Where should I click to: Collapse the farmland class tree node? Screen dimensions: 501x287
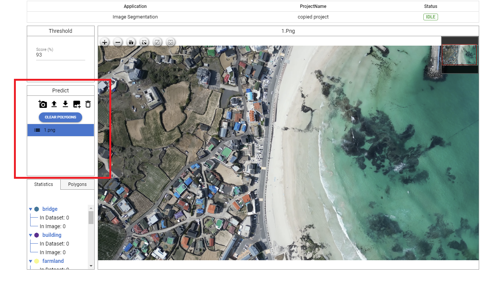coord(31,261)
